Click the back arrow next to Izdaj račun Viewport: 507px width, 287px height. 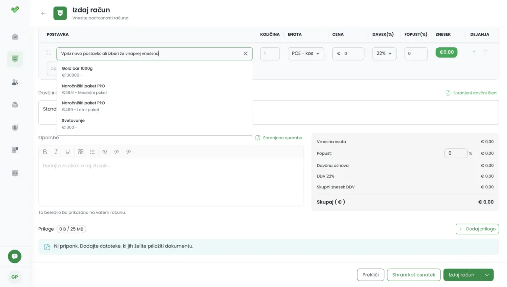pos(43,13)
